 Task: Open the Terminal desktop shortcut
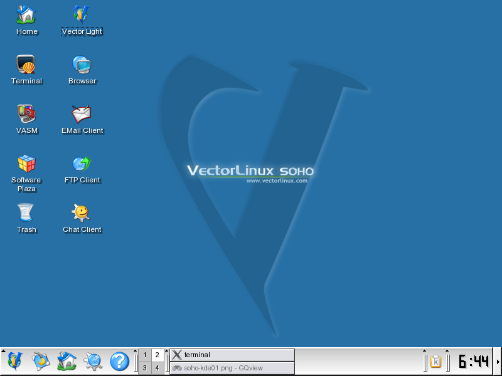(x=26, y=64)
